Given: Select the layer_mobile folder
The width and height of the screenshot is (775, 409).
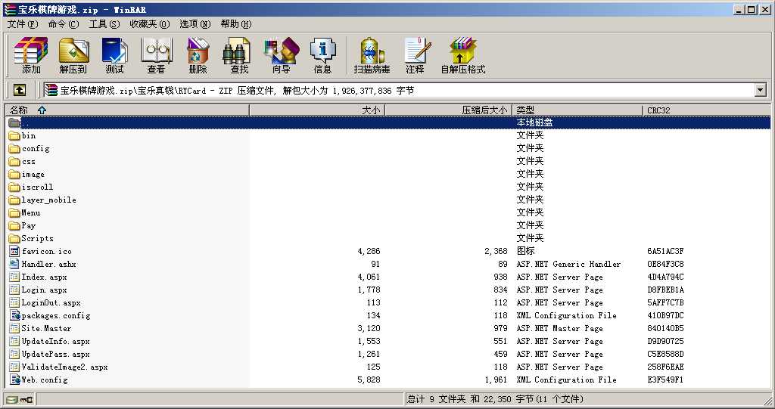Looking at the screenshot, I should point(42,200).
